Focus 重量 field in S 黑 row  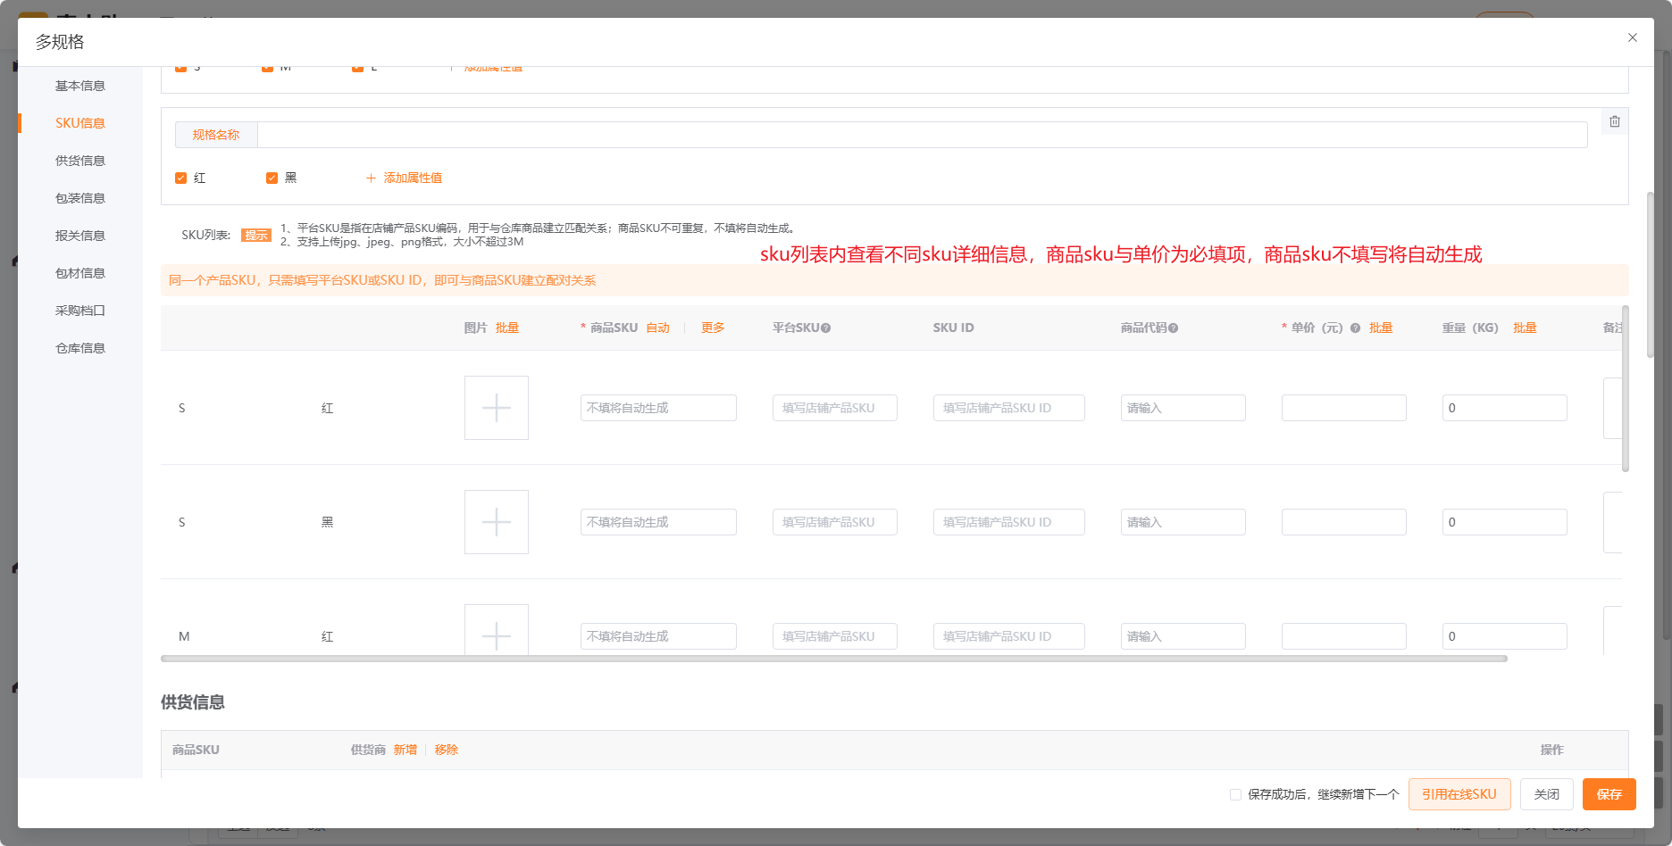[x=1505, y=522]
